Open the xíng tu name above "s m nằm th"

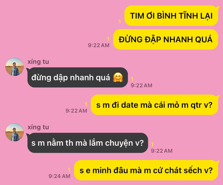(x=38, y=127)
